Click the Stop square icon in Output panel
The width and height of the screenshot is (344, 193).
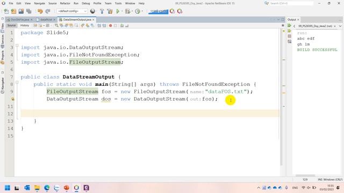point(289,36)
